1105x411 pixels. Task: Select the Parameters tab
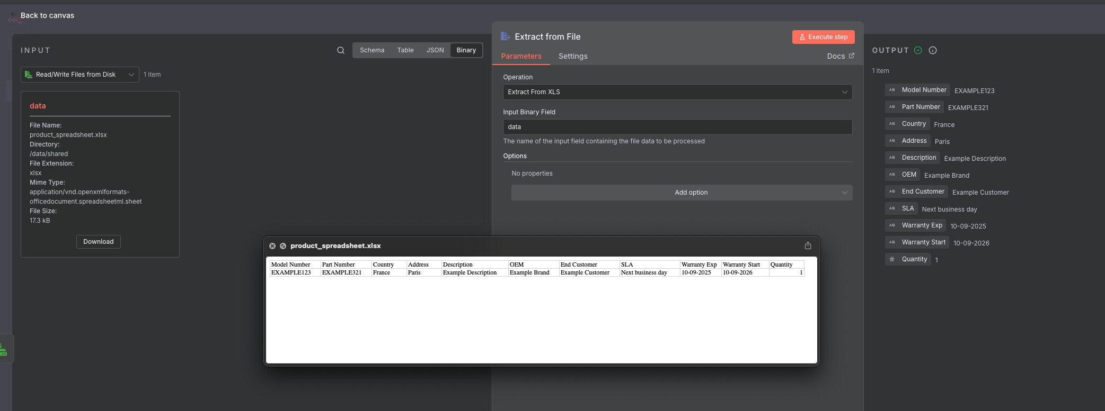click(x=521, y=56)
